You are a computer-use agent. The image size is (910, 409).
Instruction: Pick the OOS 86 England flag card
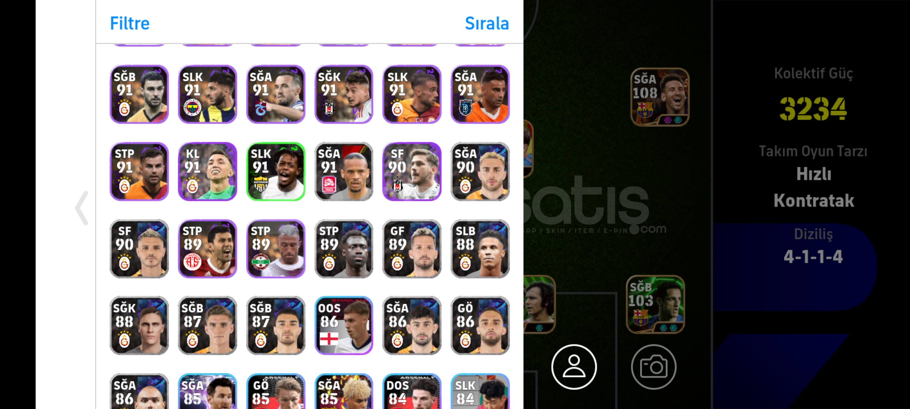344,325
